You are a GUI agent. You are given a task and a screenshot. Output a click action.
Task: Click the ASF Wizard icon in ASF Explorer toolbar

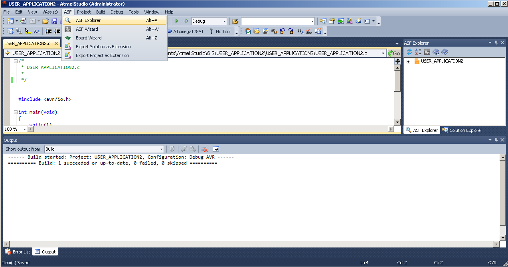click(x=427, y=52)
